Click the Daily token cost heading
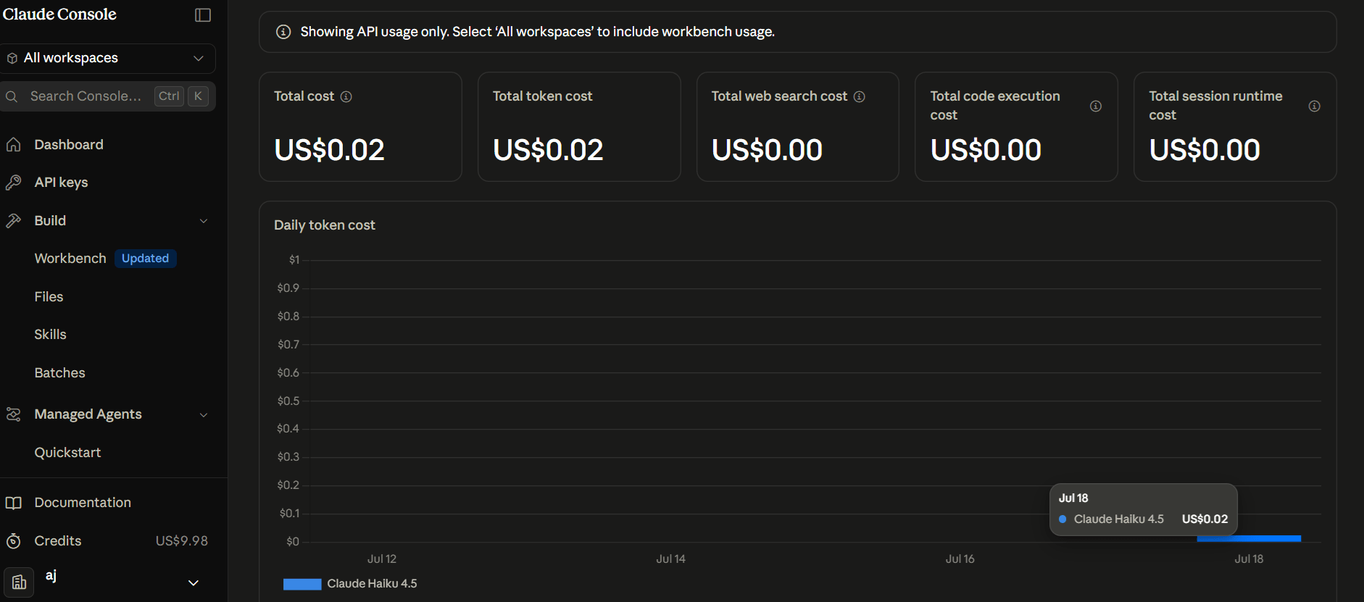Image resolution: width=1364 pixels, height=602 pixels. pyautogui.click(x=325, y=225)
